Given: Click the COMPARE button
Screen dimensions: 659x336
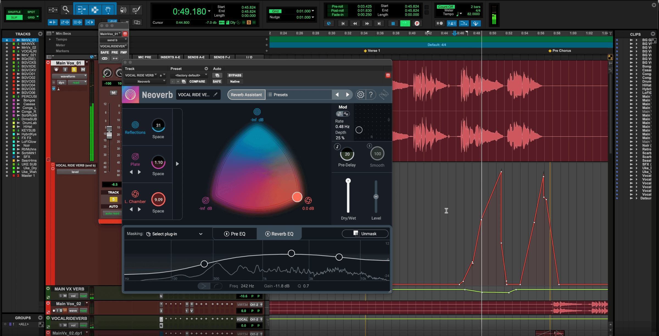Looking at the screenshot, I should pos(197,81).
